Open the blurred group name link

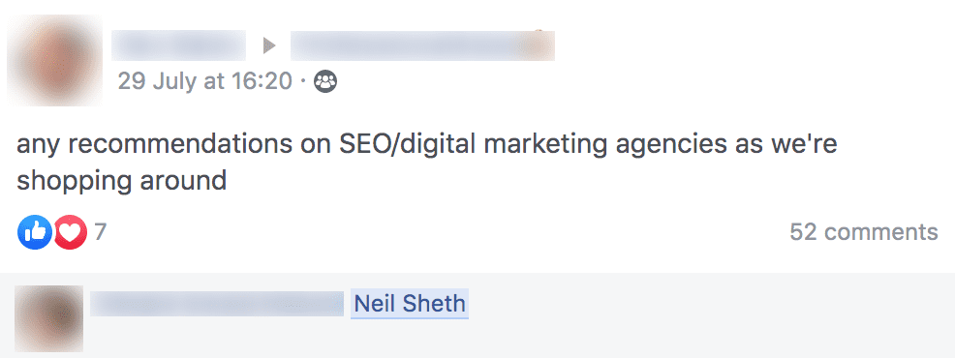(422, 45)
